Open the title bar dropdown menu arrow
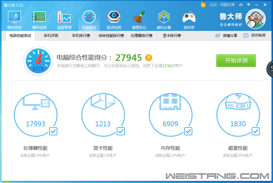Image resolution: width=273 pixels, height=183 pixels. (249, 4)
